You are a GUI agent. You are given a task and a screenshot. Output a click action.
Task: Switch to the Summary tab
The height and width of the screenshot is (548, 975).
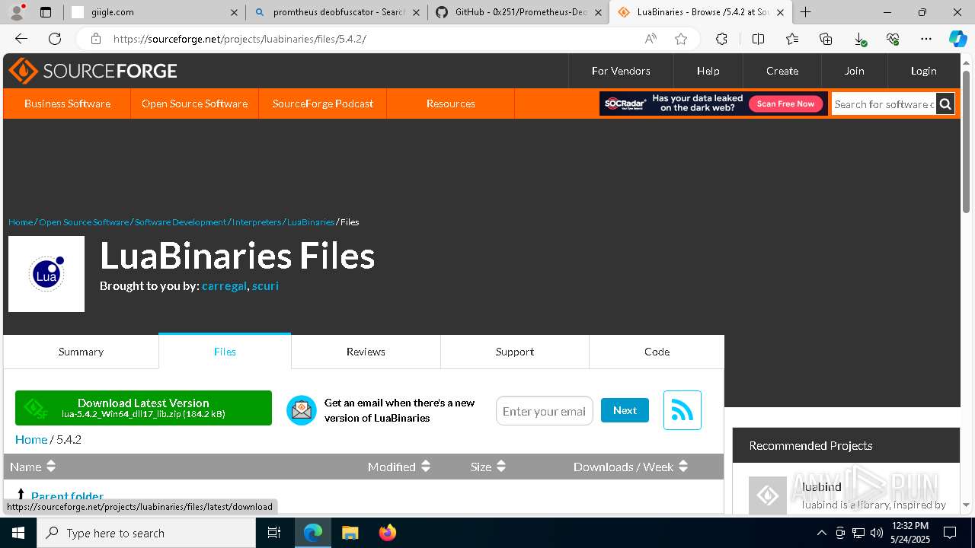(81, 352)
